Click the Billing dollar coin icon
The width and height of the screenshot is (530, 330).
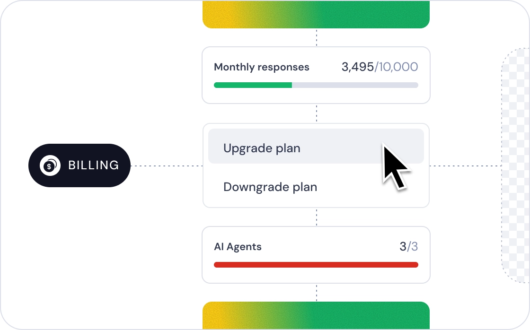[x=50, y=165]
